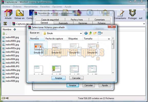The height and width of the screenshot is (102, 148).
Task: Select the Emule-03 thumbnail
Action: tap(74, 48)
